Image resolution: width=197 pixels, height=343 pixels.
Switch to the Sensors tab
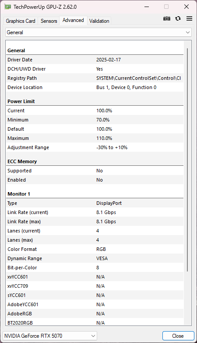pos(49,21)
